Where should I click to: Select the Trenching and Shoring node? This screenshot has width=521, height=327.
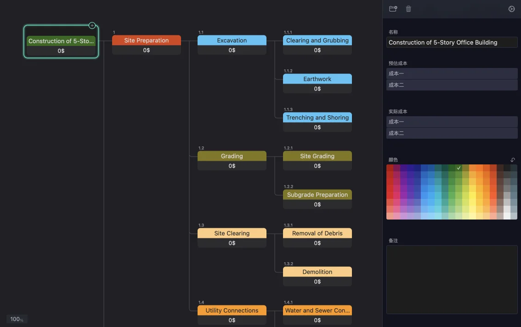[317, 118]
